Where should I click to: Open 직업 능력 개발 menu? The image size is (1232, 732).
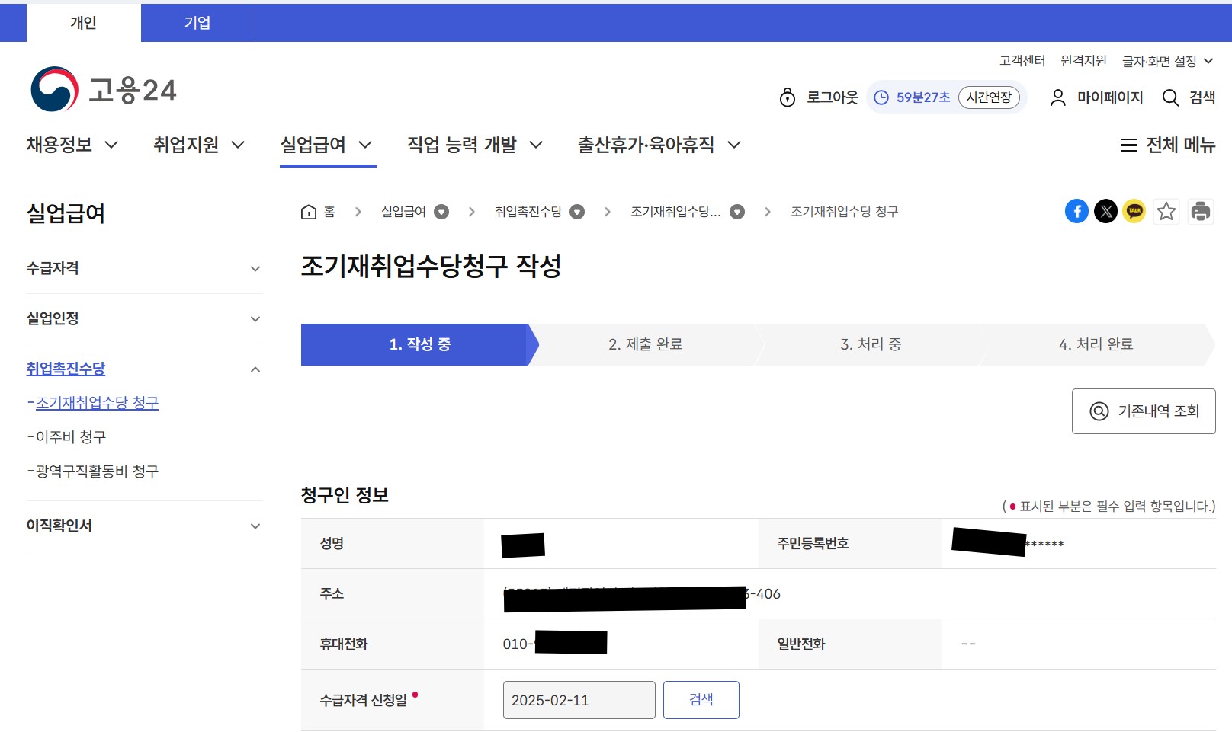475,145
